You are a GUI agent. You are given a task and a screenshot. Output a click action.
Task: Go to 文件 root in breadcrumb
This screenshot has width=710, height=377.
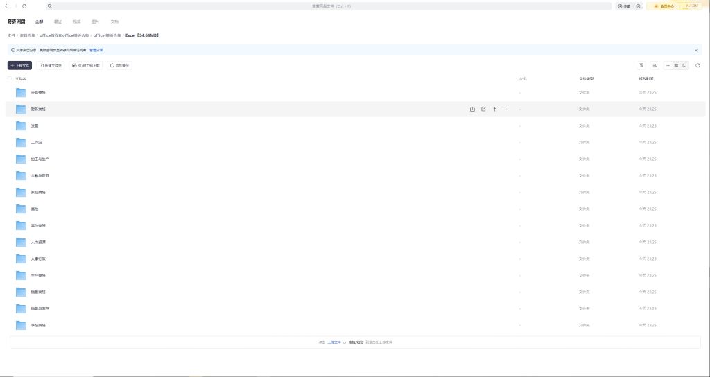coord(11,35)
